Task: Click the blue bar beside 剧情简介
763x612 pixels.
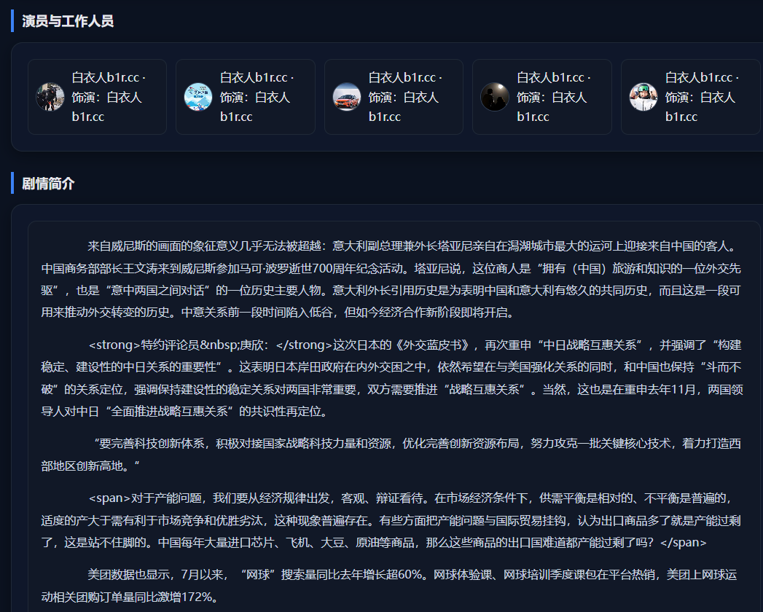Action: 12,184
